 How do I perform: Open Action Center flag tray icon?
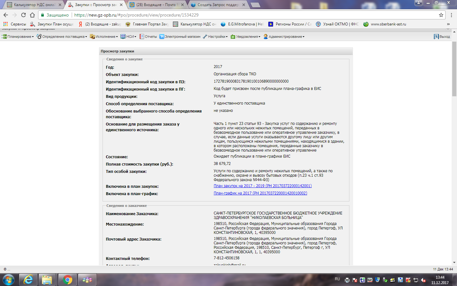(x=355, y=280)
